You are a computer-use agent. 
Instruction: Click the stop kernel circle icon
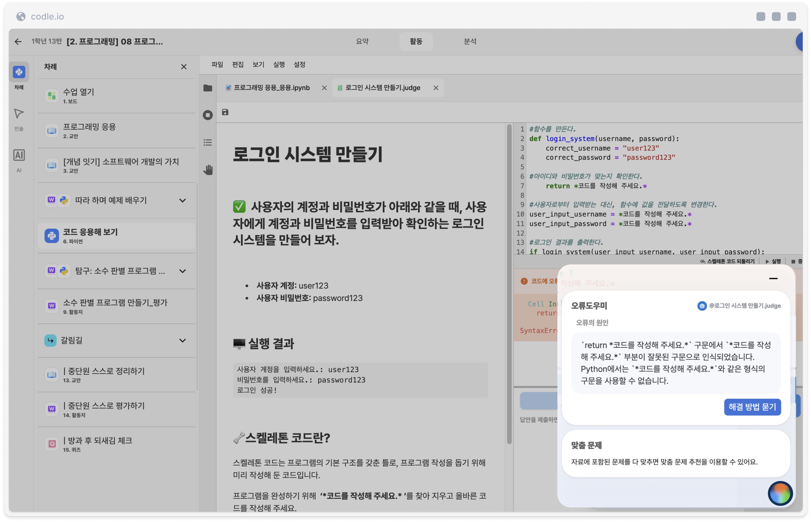pyautogui.click(x=208, y=115)
